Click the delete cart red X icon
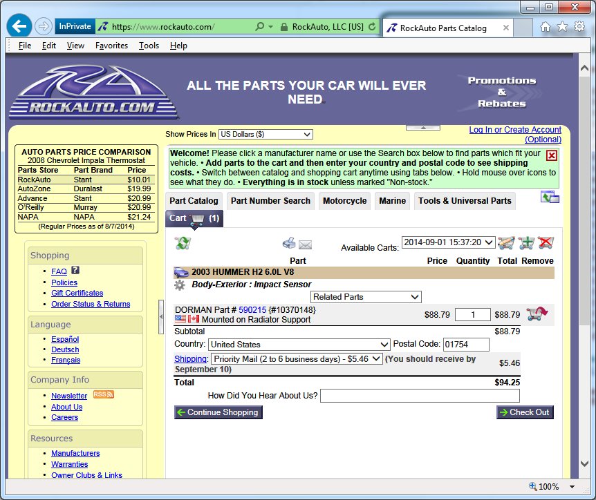The width and height of the screenshot is (596, 500). click(x=546, y=242)
